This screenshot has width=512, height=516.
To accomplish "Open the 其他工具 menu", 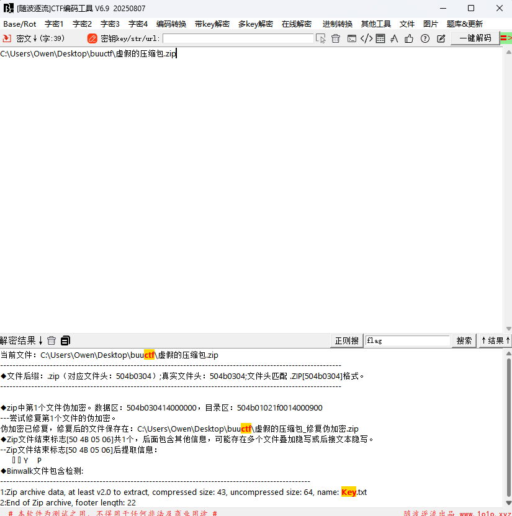I will (x=376, y=24).
